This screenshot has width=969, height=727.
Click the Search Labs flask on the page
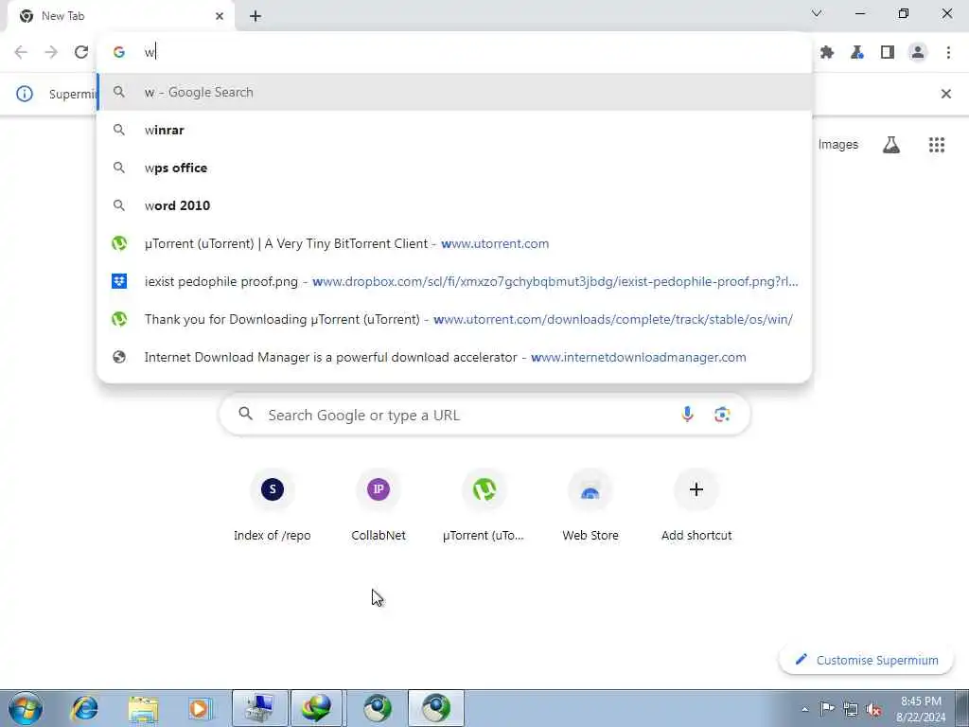click(891, 145)
